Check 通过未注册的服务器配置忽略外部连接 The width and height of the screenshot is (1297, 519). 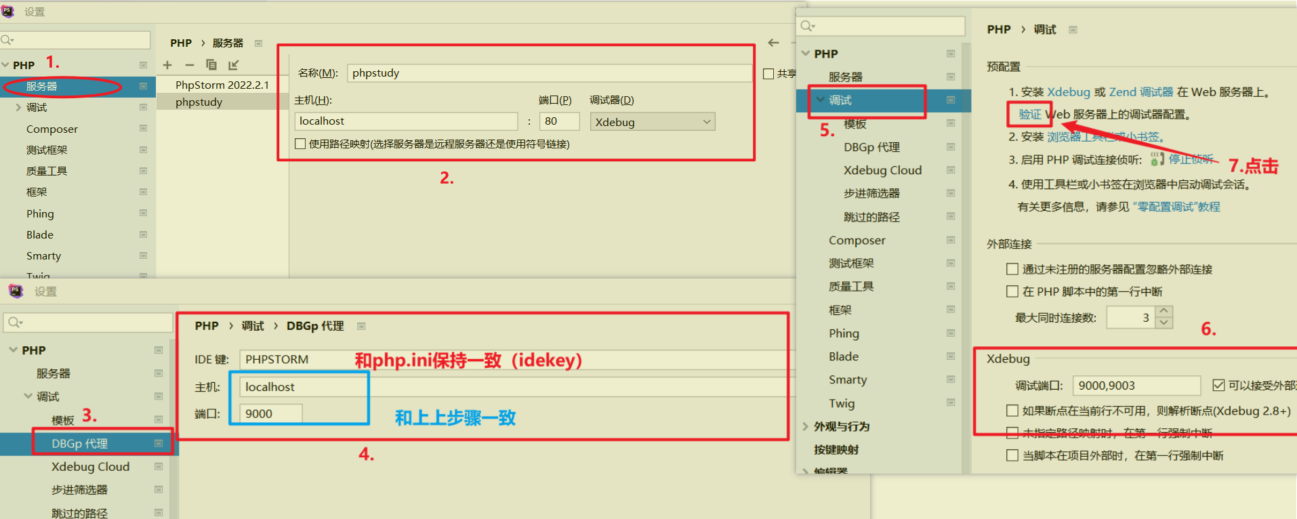click(1012, 269)
